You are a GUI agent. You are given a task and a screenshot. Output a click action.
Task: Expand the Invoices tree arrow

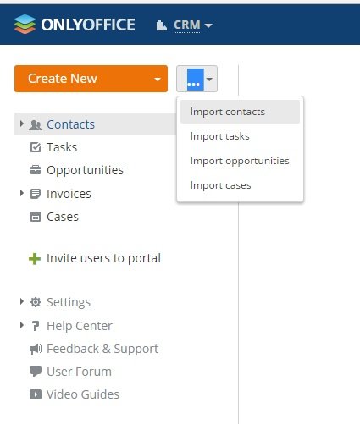(x=22, y=193)
